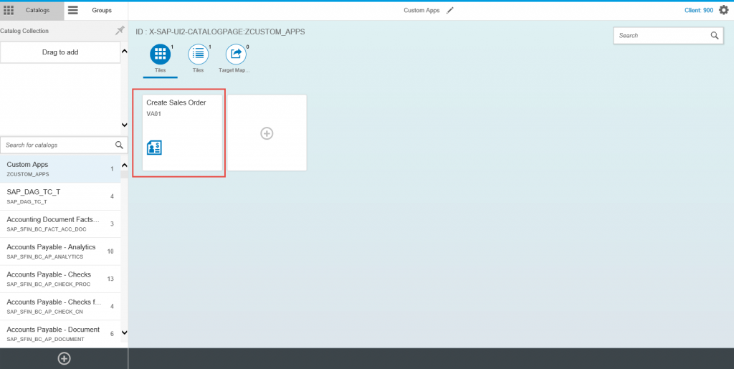Select the Custom Apps catalog
The width and height of the screenshot is (734, 369).
click(x=60, y=169)
